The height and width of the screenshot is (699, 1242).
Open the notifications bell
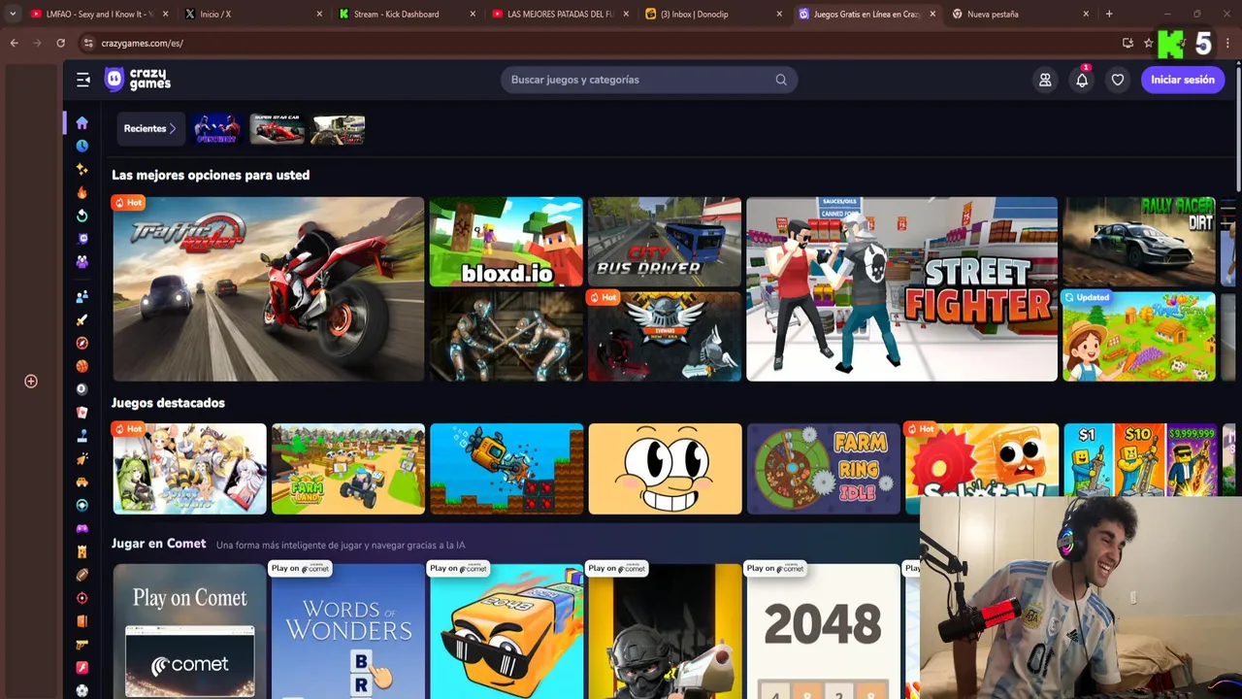click(x=1082, y=80)
